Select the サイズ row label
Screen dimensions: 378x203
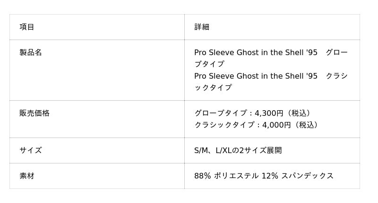[31, 150]
